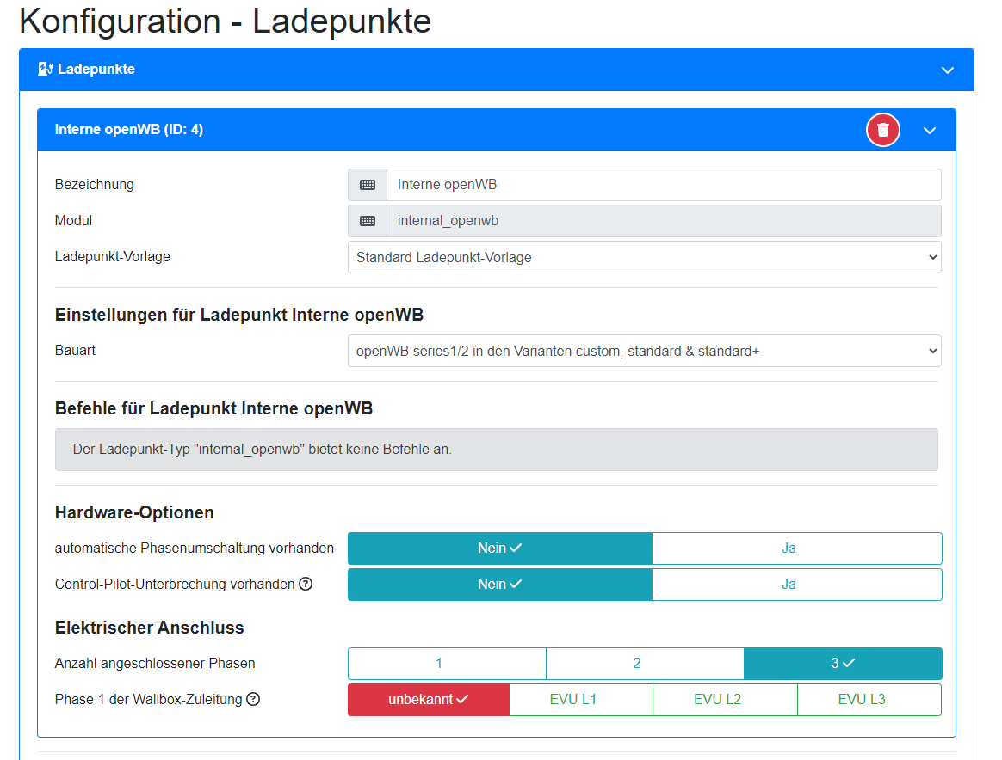Click the charging station icon beside Ladepunkte

[46, 69]
